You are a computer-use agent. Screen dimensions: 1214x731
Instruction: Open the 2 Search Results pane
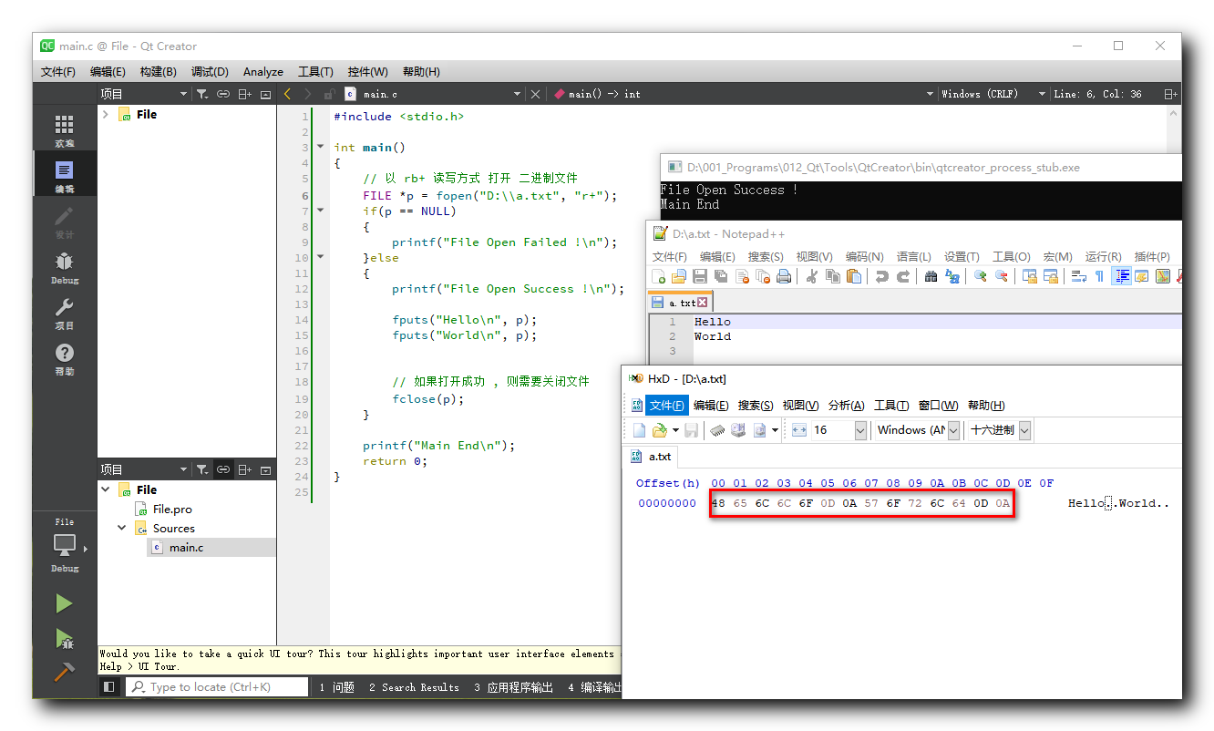pyautogui.click(x=414, y=687)
